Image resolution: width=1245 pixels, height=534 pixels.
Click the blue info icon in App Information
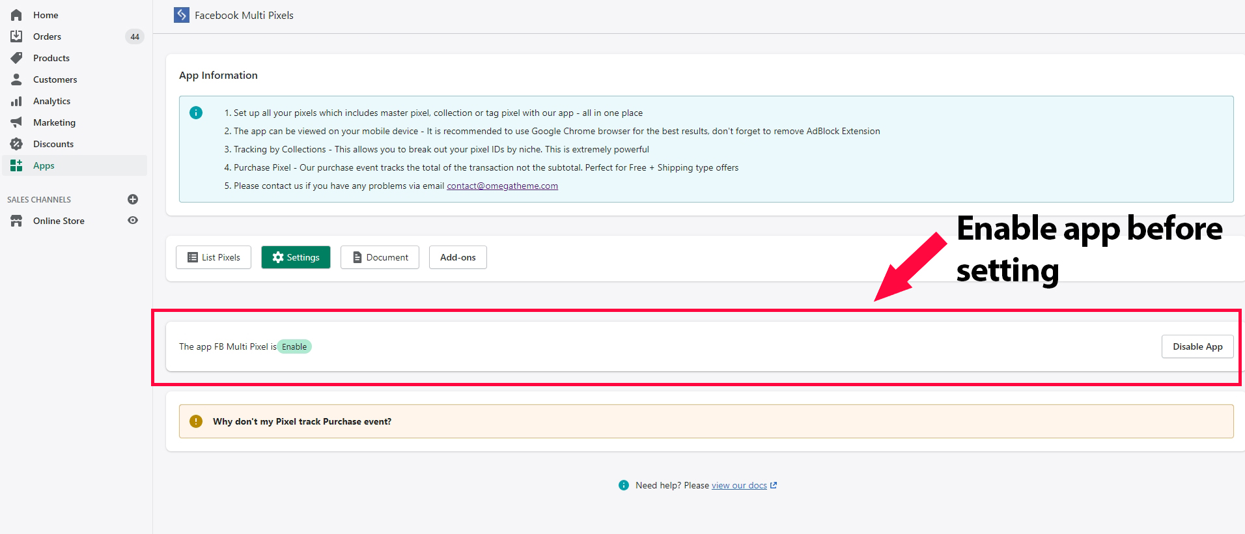tap(196, 113)
